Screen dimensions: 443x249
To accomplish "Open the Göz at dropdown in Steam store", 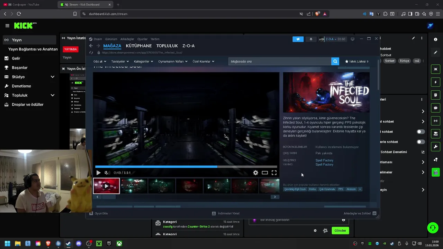I will pos(99,61).
